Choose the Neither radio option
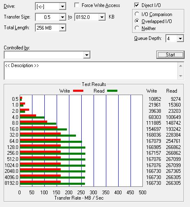Image resolution: width=190 pixels, height=207 pixels. tap(137, 28)
